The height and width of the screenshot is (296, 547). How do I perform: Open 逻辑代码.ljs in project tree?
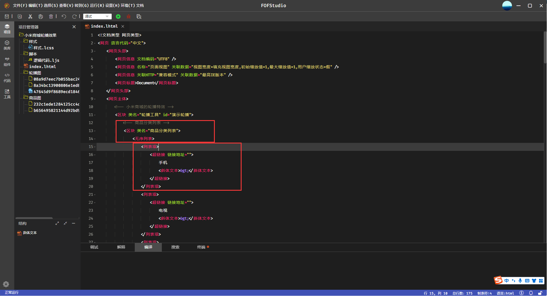tap(46, 60)
